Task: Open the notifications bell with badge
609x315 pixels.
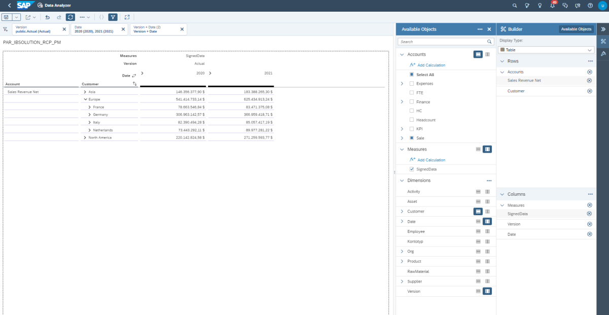Action: click(552, 6)
